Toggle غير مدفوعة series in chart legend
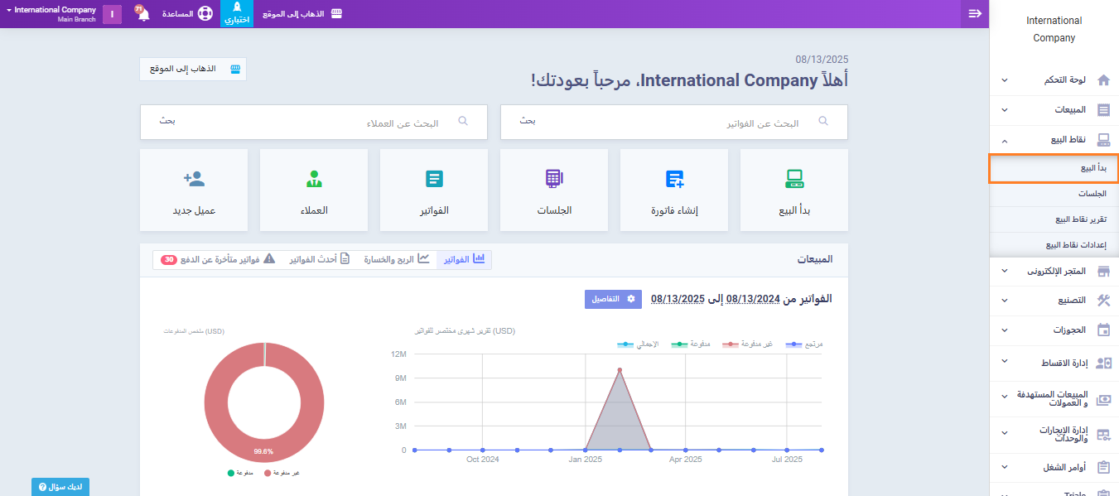The image size is (1119, 496). (x=747, y=344)
